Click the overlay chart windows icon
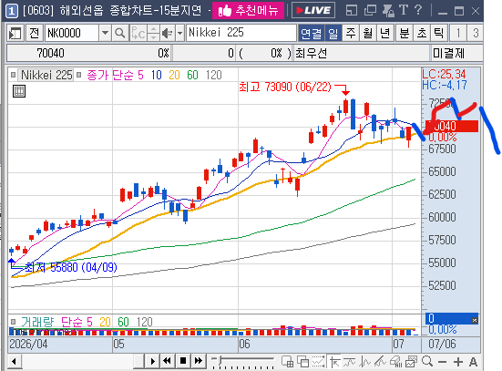Image resolution: width=502 pixels, height=371 pixels. pyautogui.click(x=302, y=362)
